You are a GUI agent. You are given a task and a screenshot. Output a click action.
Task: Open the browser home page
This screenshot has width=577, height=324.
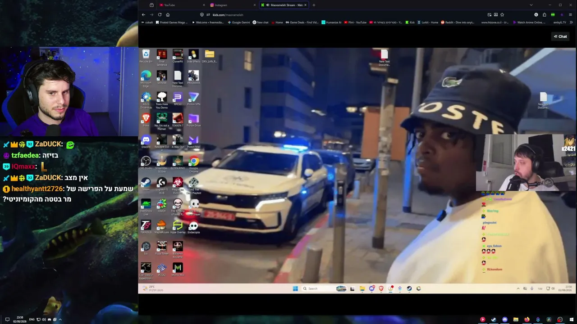pos(168,14)
